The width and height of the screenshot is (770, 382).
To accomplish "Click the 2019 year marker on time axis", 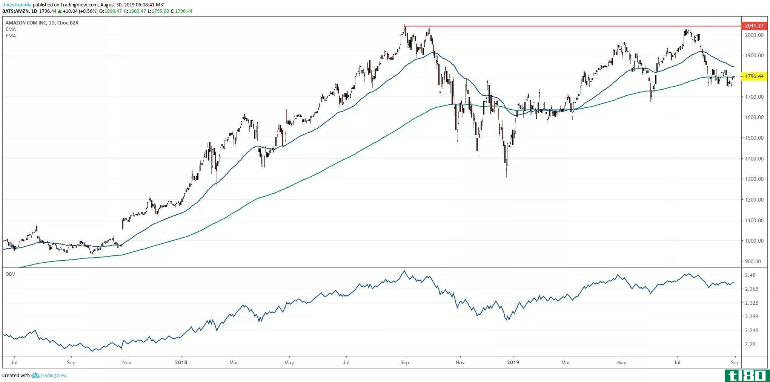I will pos(513,363).
